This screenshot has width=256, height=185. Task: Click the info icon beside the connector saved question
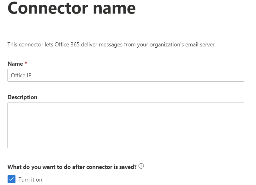tap(141, 167)
